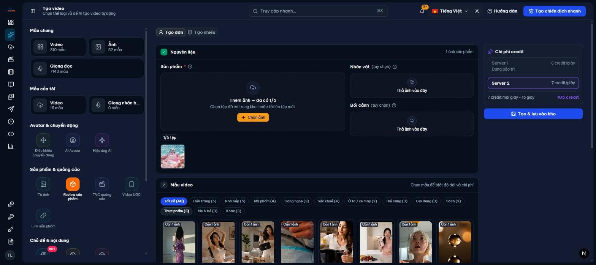The height and width of the screenshot is (265, 596).
Task: Click the paper plane send icon in left rail
Action: point(11,109)
